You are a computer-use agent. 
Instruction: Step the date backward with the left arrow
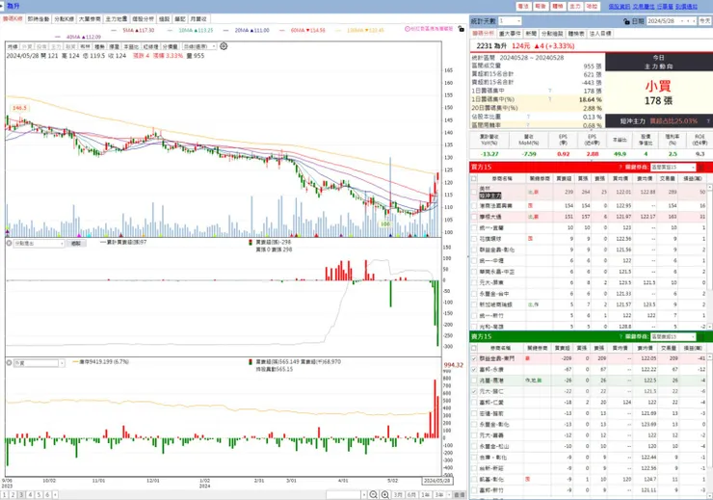coord(689,21)
